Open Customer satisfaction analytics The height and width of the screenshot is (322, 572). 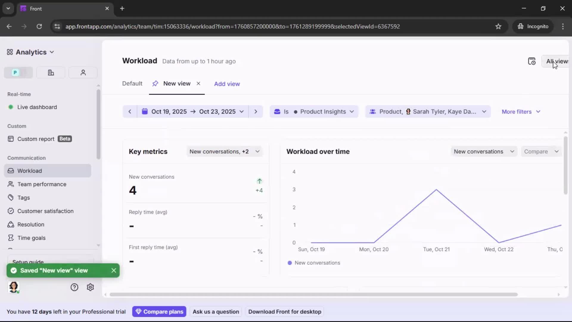coord(45,211)
